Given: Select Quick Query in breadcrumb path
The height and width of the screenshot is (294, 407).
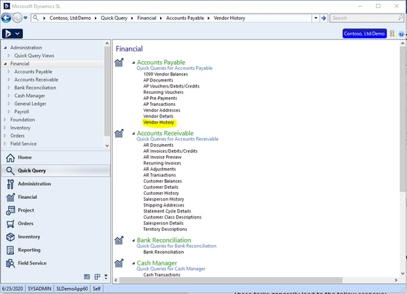Looking at the screenshot, I should point(114,18).
